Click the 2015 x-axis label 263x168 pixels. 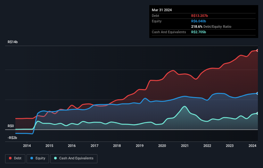tap(49, 146)
